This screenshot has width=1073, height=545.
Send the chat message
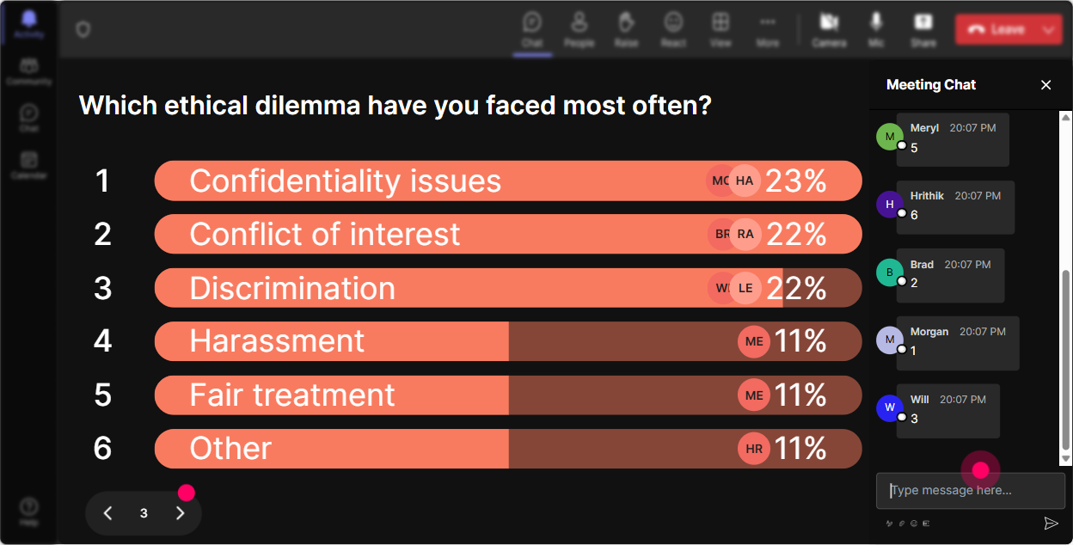[1050, 524]
